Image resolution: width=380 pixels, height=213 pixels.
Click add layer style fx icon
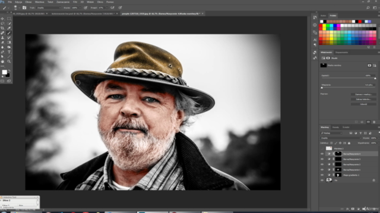[347, 209]
